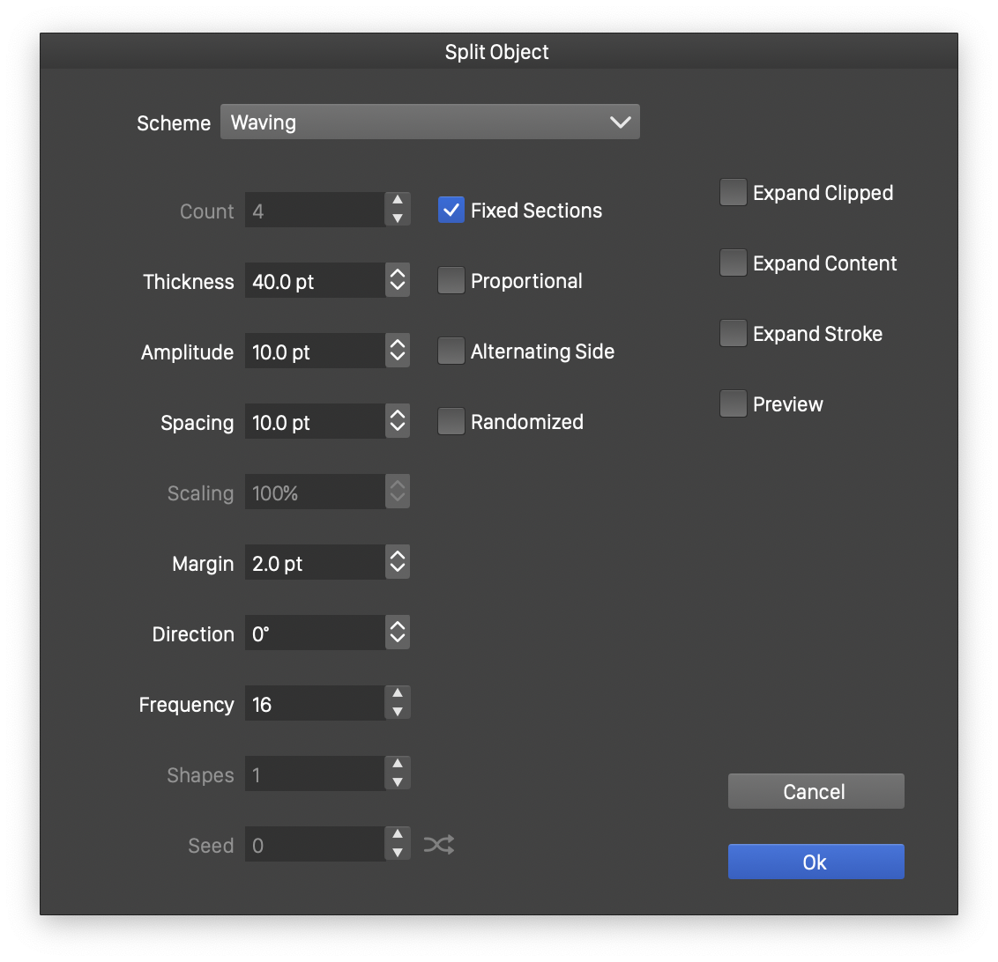The width and height of the screenshot is (998, 962).
Task: Click the Spacing value stepper
Action: click(x=398, y=422)
